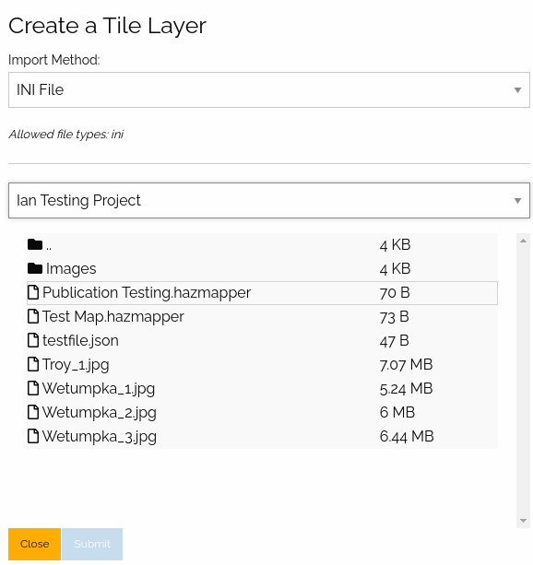The image size is (533, 565).
Task: Click the Import Method dropdown arrow
Action: pos(517,90)
